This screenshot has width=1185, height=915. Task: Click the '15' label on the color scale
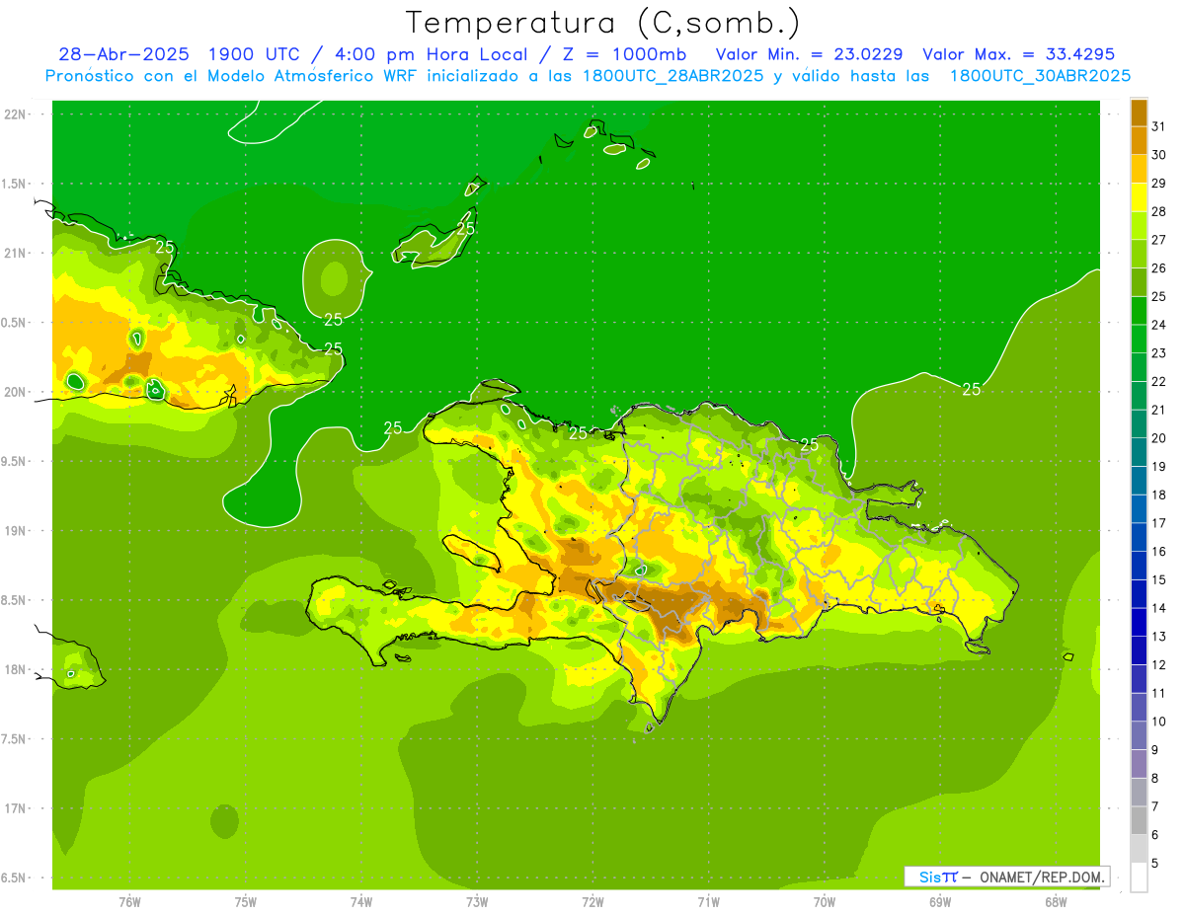[1159, 579]
